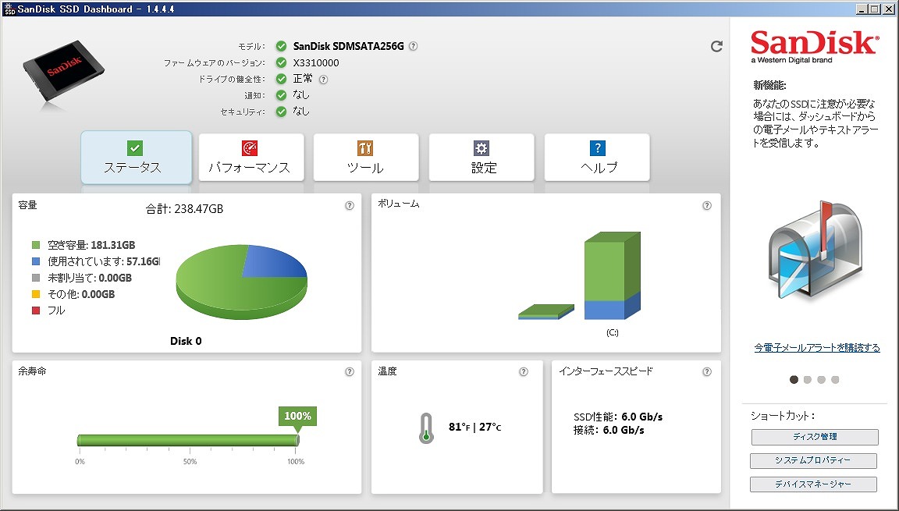
Task: Go to the 設定 tab
Action: [481, 158]
